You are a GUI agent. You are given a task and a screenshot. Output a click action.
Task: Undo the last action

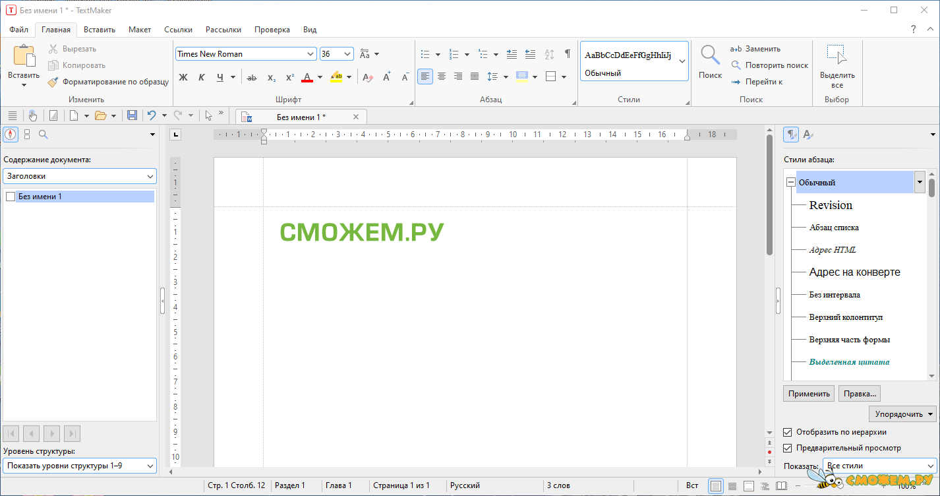152,115
